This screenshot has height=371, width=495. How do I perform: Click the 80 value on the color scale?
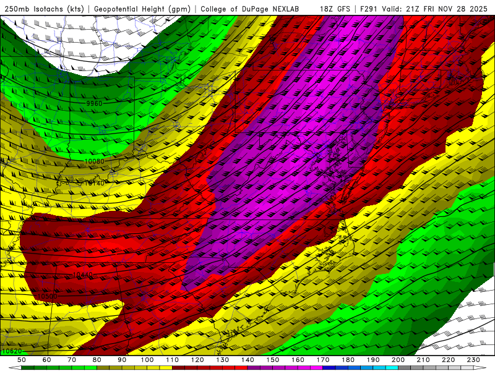(97, 360)
